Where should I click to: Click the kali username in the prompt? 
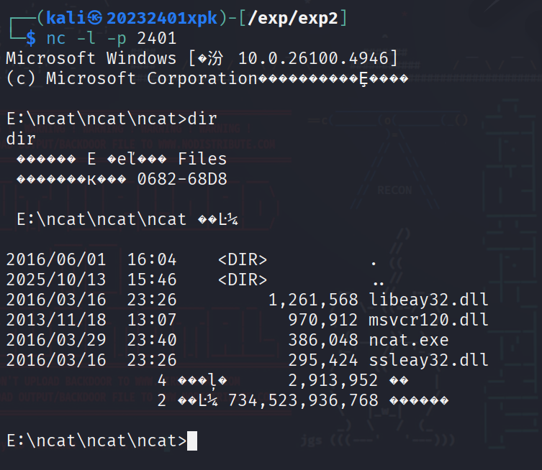[66, 18]
